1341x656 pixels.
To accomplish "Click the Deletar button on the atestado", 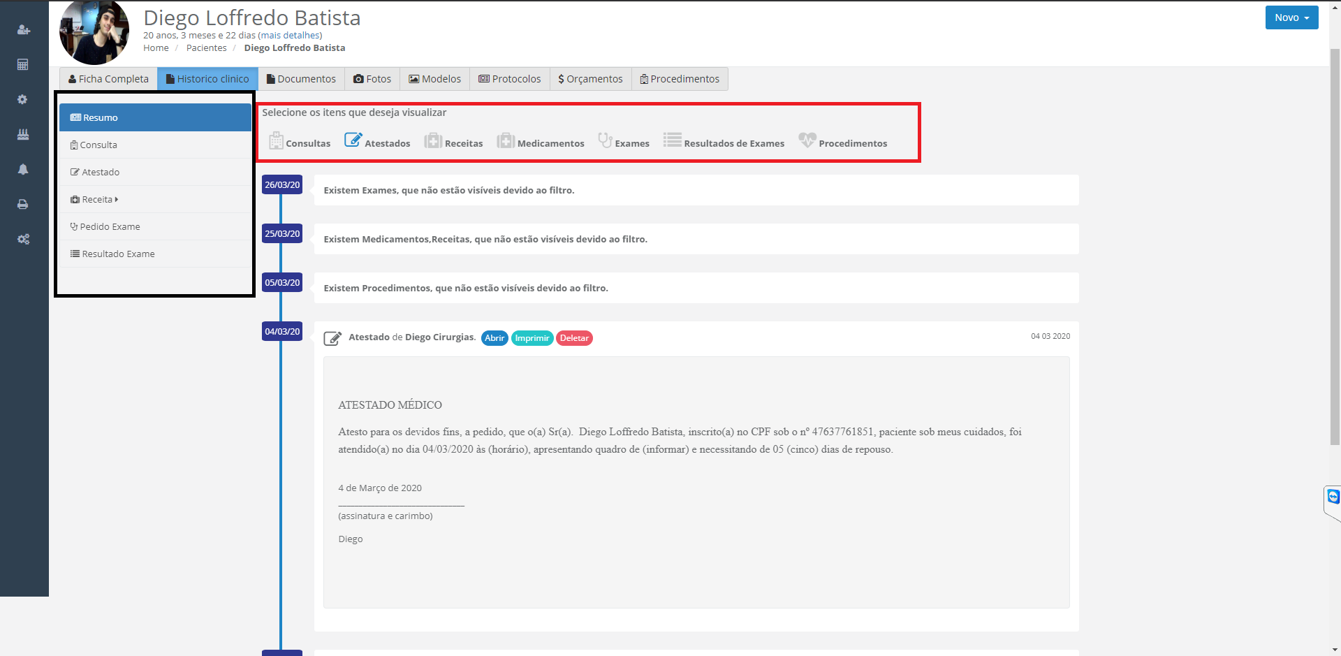I will pyautogui.click(x=574, y=338).
